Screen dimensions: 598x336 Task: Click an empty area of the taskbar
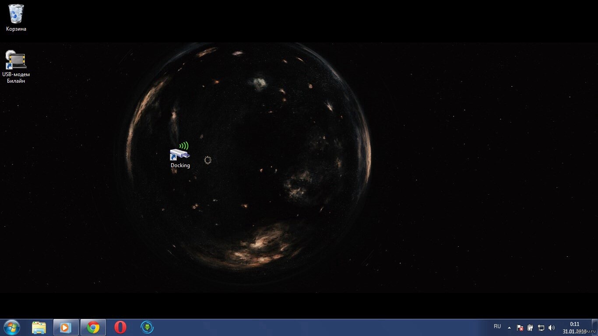306,327
